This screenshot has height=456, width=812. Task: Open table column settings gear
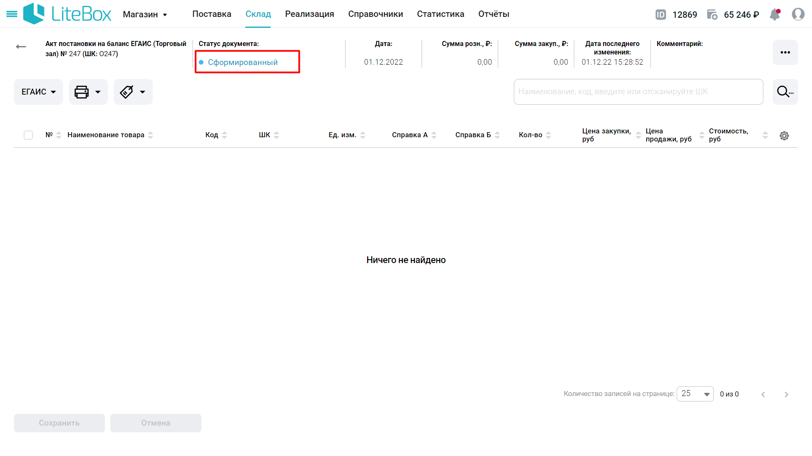pyautogui.click(x=784, y=136)
